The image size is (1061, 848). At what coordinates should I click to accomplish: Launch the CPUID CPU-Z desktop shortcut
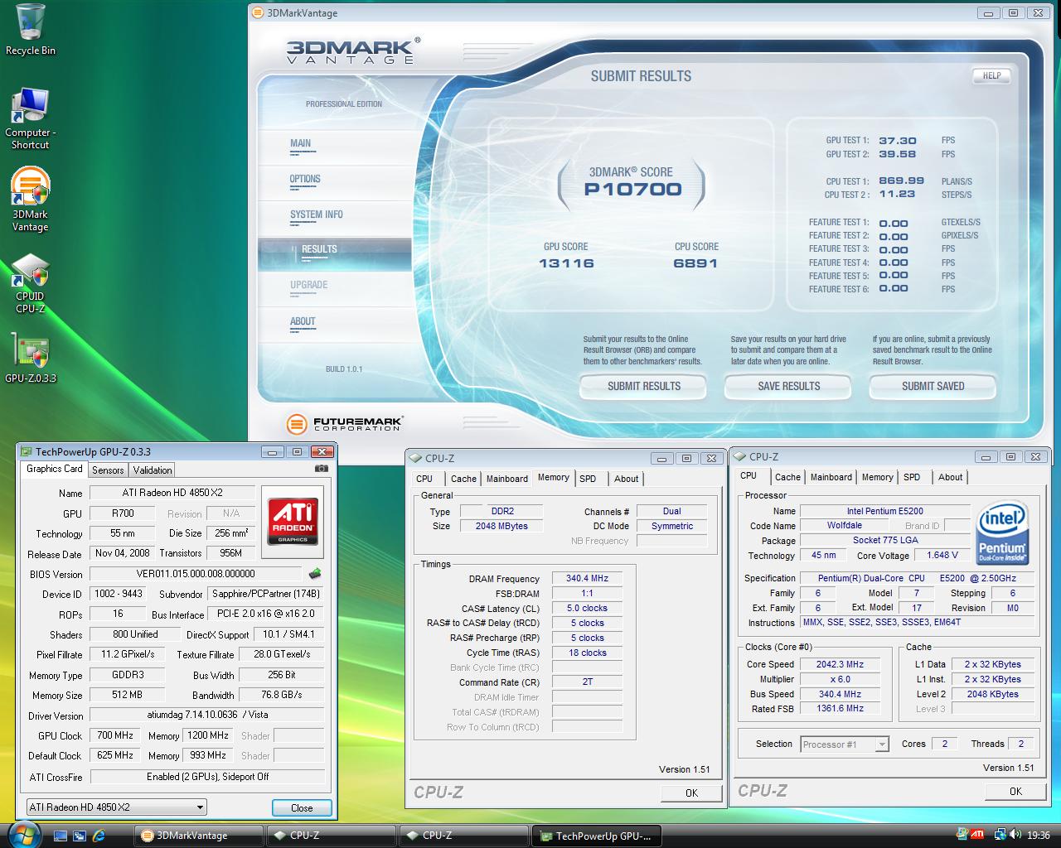31,284
